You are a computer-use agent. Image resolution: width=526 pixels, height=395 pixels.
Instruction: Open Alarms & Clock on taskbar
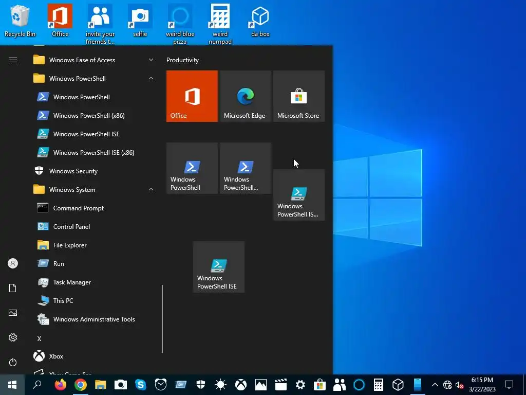(161, 385)
